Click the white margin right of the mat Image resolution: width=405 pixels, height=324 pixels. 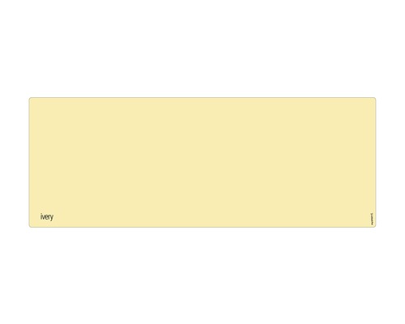click(x=390, y=162)
